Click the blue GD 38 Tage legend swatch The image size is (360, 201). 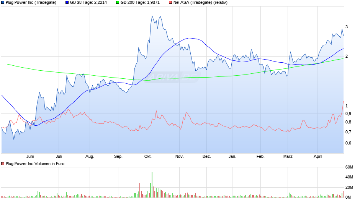pyautogui.click(x=67, y=3)
